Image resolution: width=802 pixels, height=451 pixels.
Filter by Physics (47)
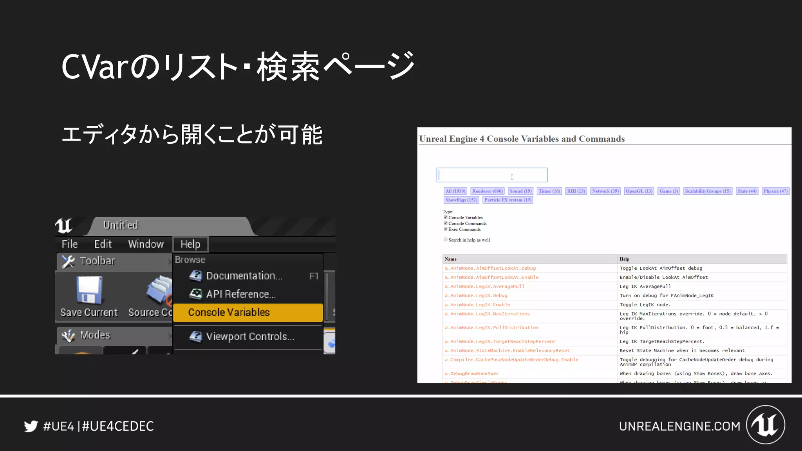tap(775, 191)
